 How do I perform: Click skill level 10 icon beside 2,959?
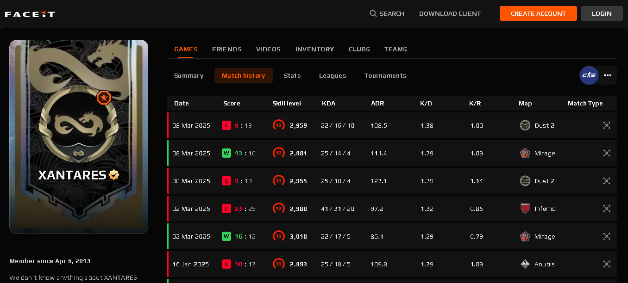click(279, 125)
